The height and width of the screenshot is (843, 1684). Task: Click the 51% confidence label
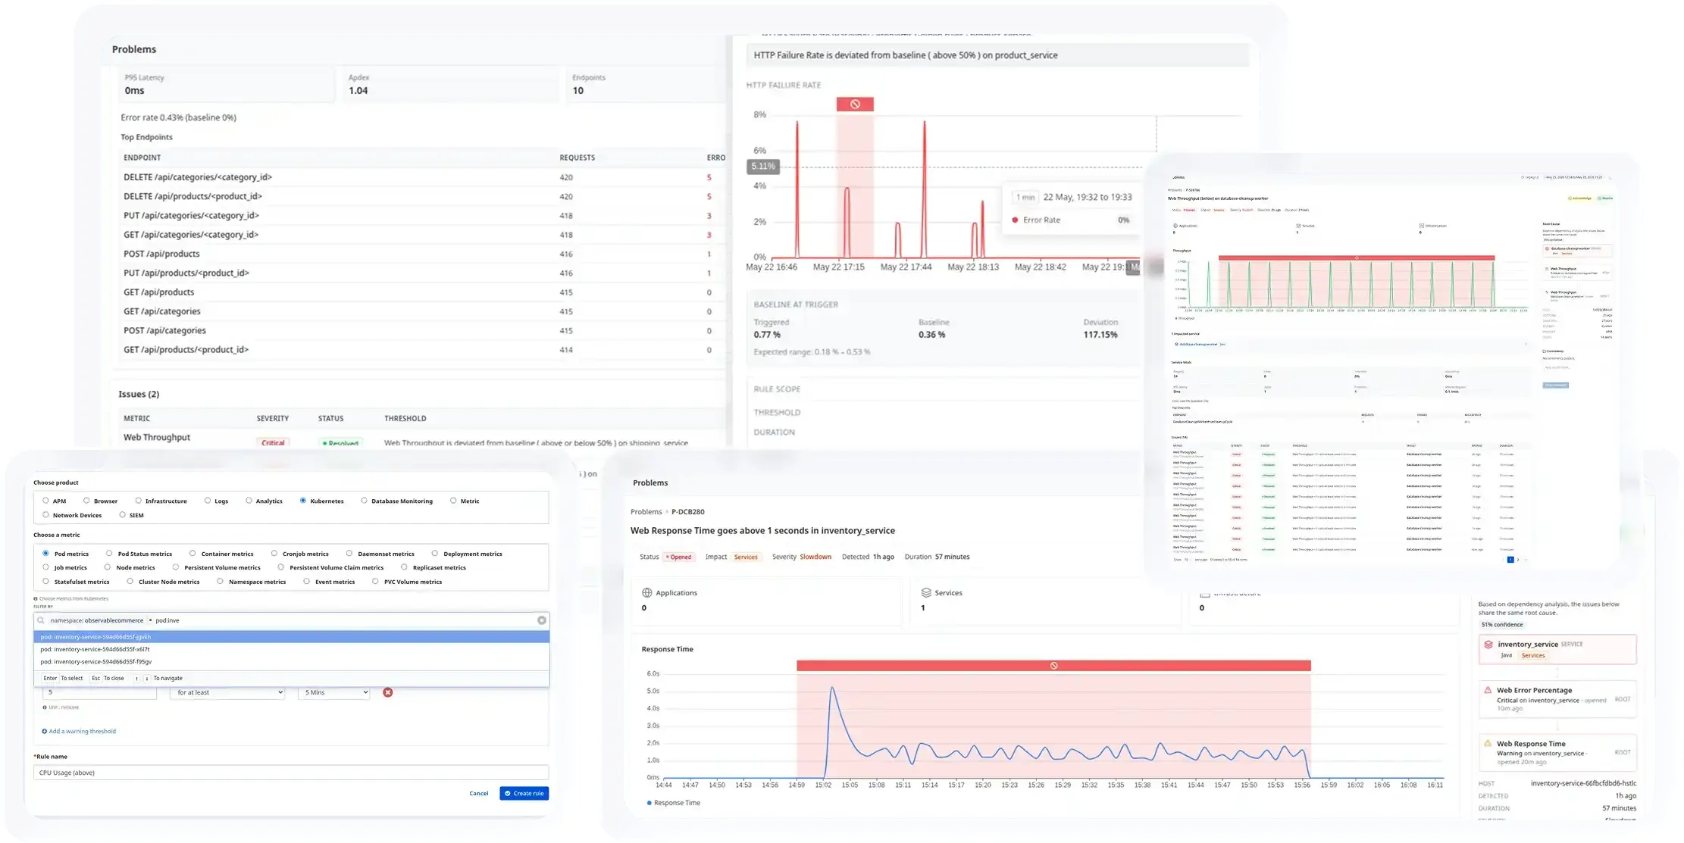(x=1502, y=625)
